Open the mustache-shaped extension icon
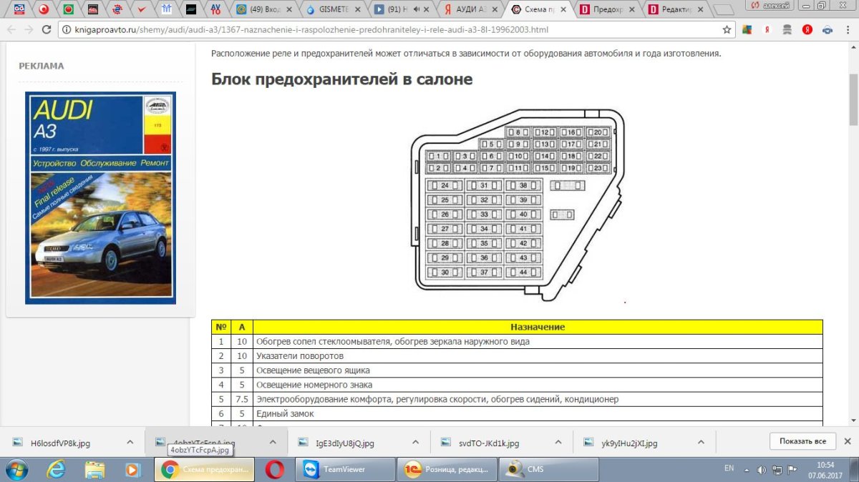 tap(787, 31)
